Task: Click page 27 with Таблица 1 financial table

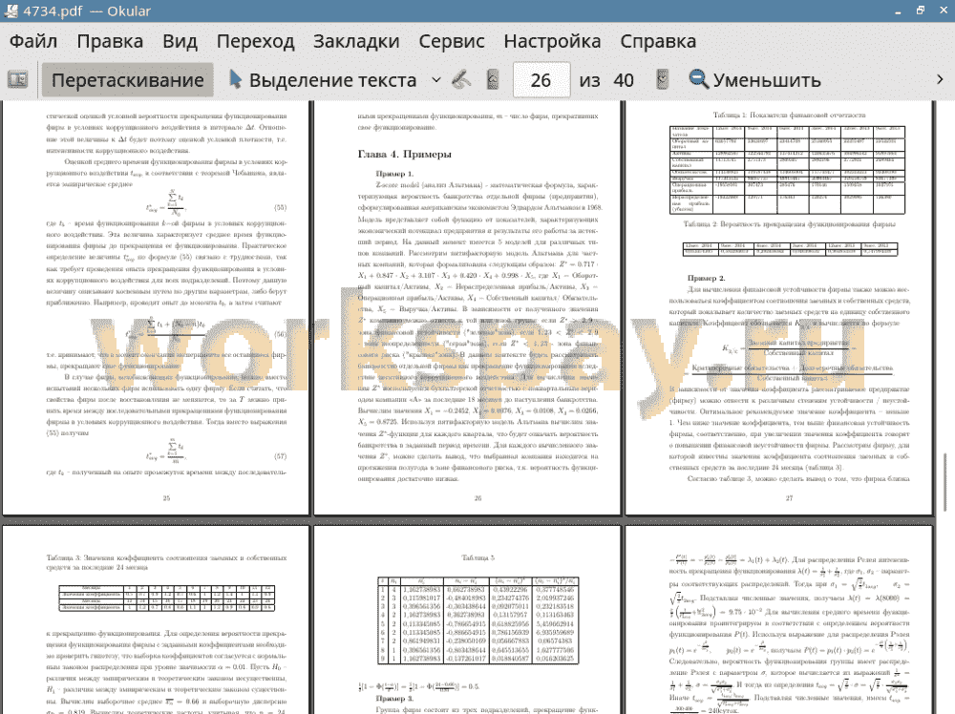Action: (779, 307)
